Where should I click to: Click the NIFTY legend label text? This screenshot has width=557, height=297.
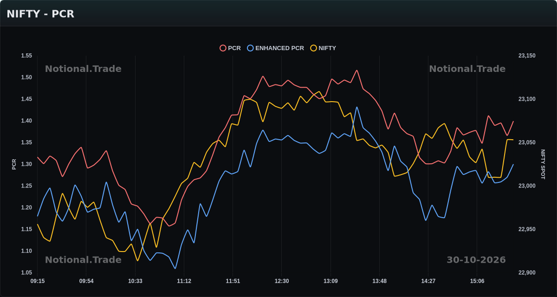click(327, 48)
